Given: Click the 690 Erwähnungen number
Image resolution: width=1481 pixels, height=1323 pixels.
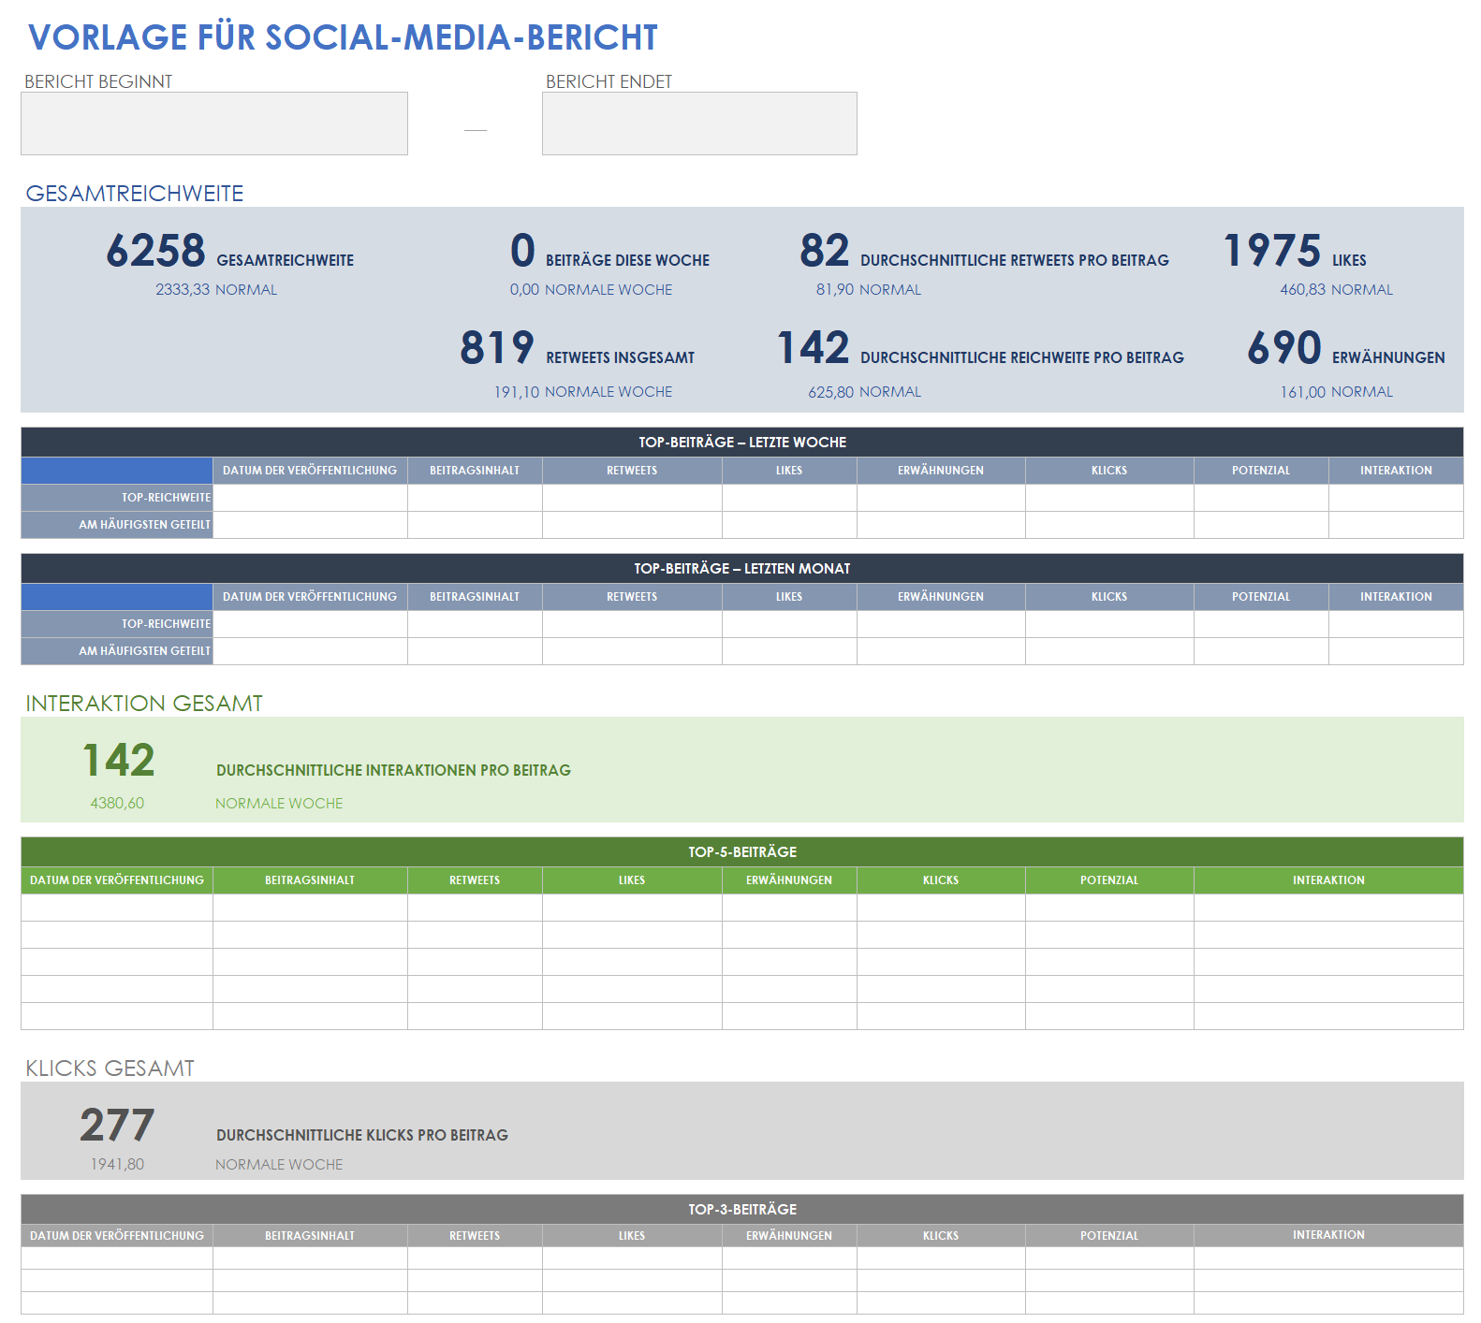Looking at the screenshot, I should (x=1284, y=348).
